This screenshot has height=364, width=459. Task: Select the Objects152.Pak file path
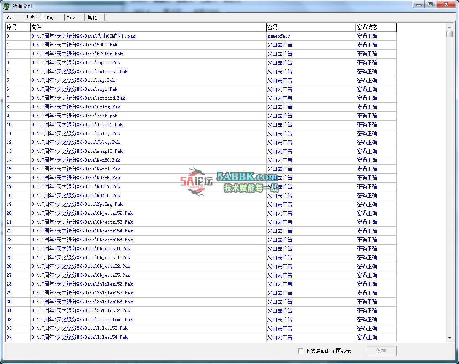(82, 213)
